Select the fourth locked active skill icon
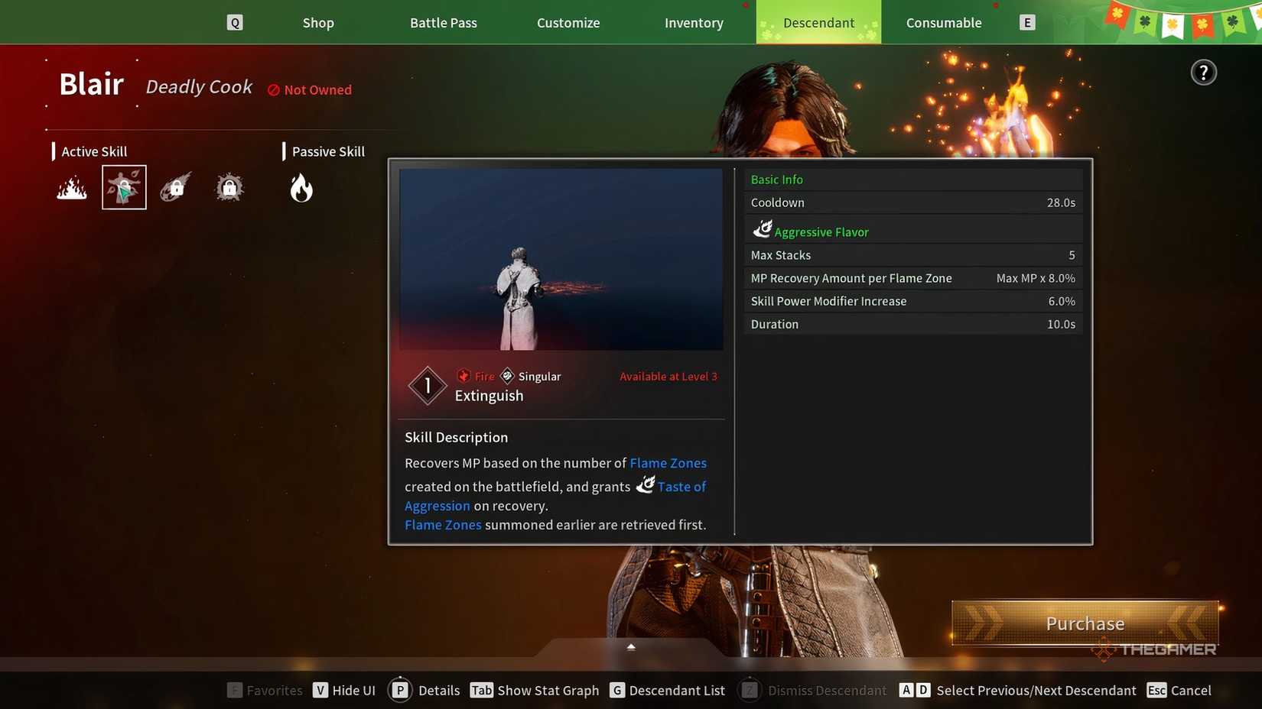1262x709 pixels. pos(229,187)
